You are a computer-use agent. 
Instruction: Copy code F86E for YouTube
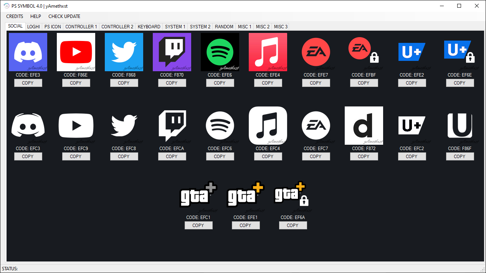click(x=76, y=83)
